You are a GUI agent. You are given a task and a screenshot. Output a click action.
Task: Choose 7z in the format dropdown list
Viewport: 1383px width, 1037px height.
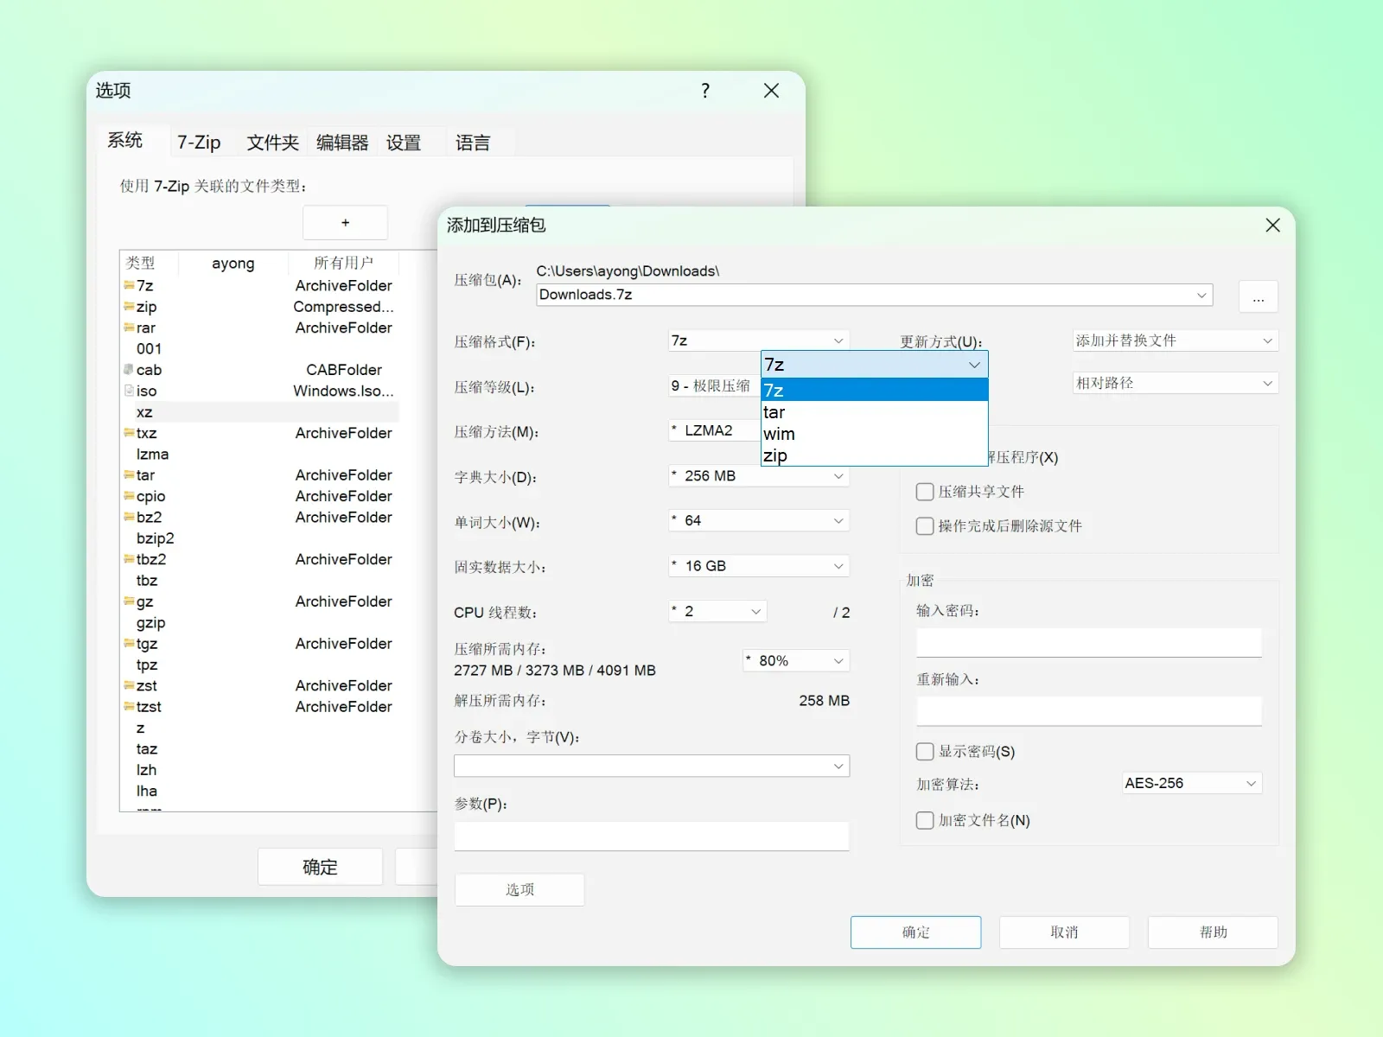(874, 391)
